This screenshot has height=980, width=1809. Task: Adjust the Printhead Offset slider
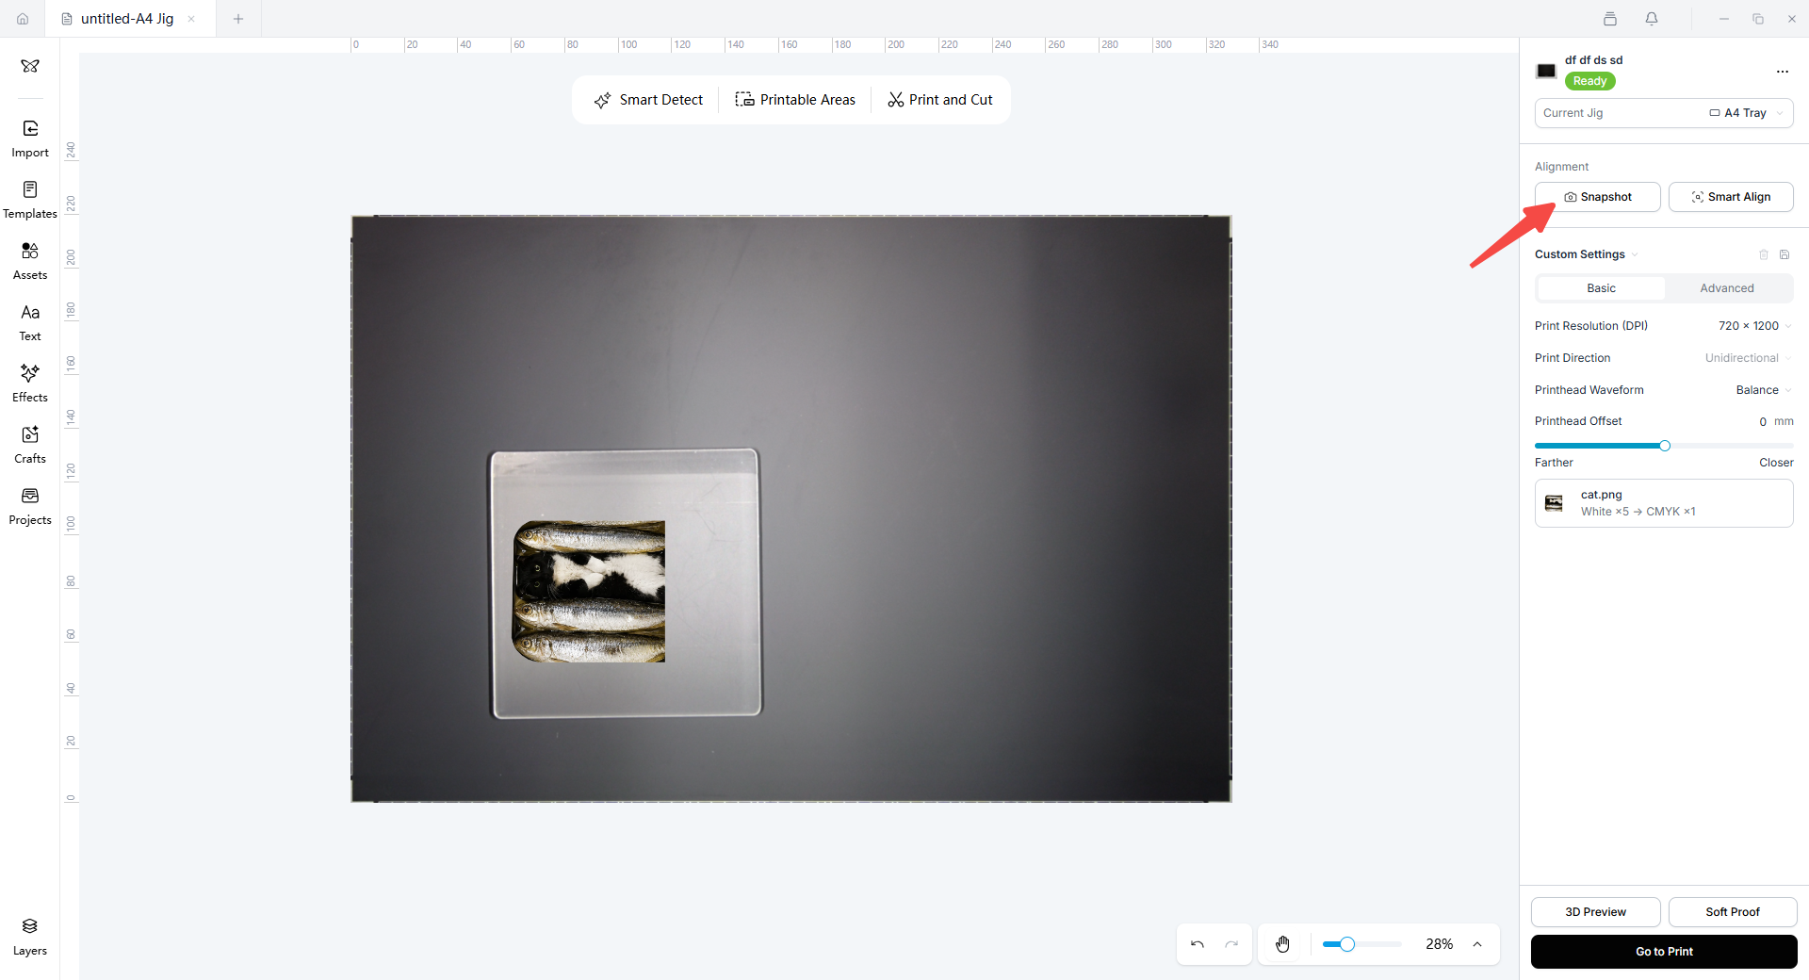1664,446
